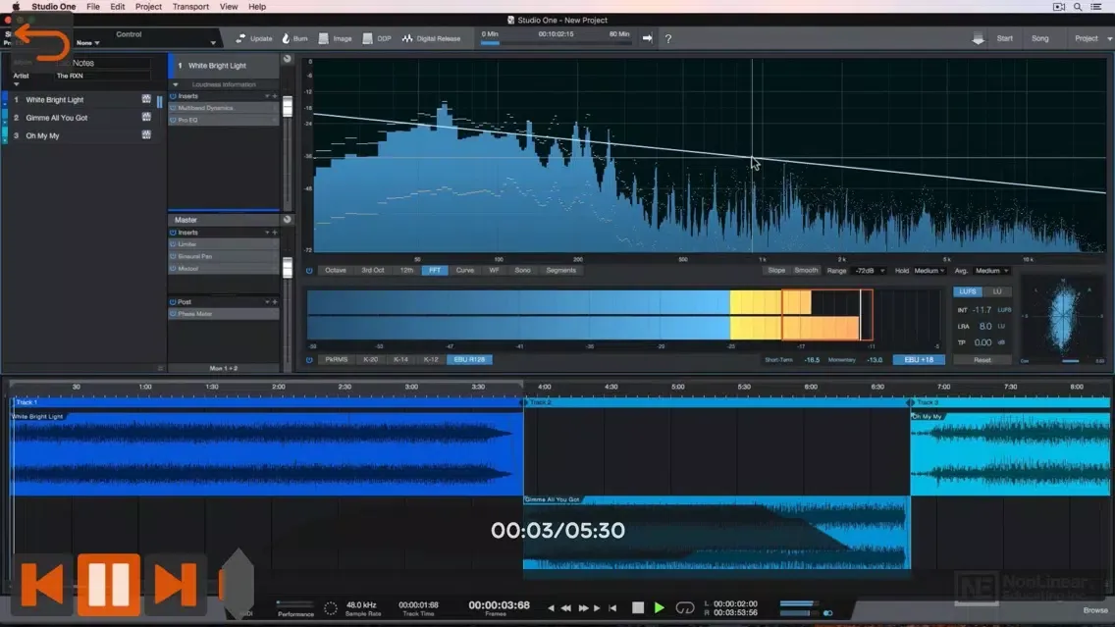Open the View menu

[229, 7]
